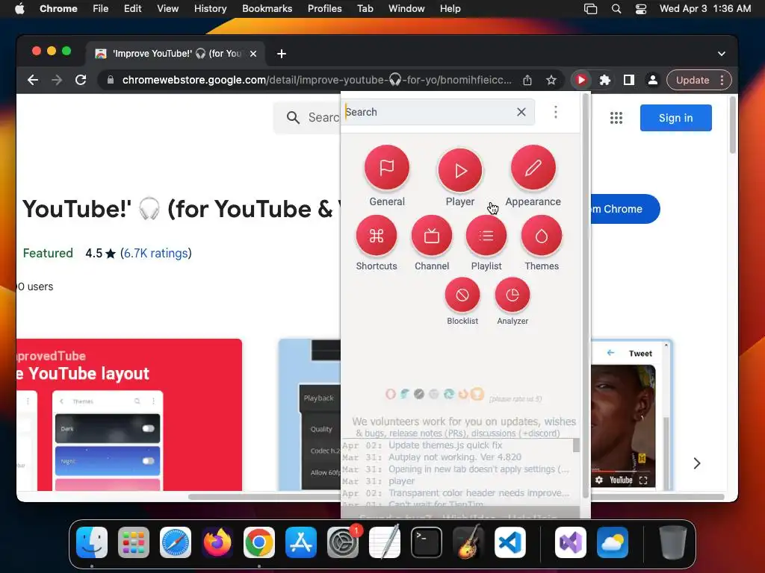Open the Appearance settings section
Screen dimensions: 765x573
click(533, 168)
